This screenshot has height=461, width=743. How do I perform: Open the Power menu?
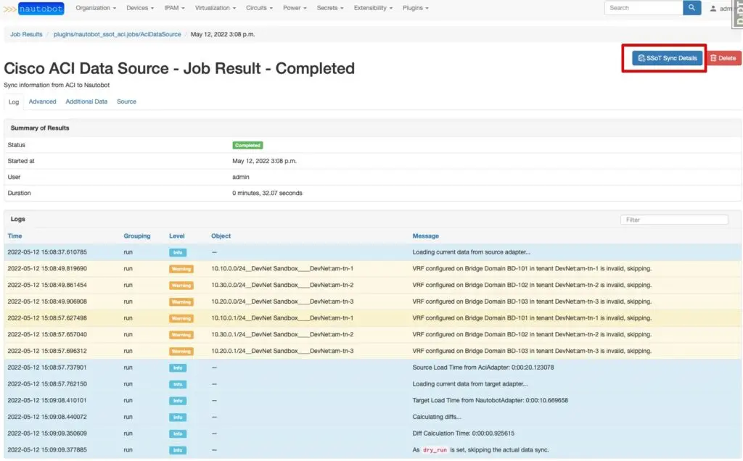point(295,8)
